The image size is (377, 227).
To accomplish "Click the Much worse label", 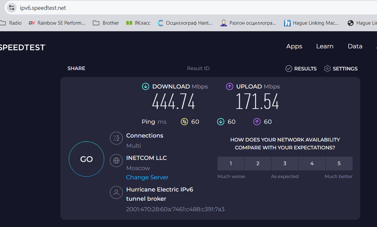I will pos(231,176).
